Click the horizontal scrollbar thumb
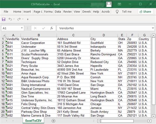The height and width of the screenshot is (124, 156). coord(117,121)
